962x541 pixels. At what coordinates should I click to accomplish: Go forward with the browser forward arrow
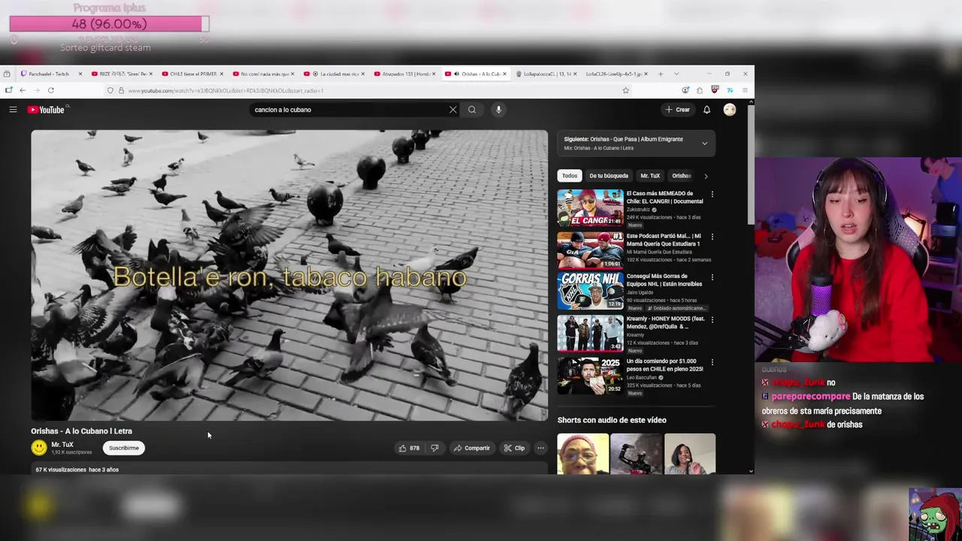click(36, 90)
